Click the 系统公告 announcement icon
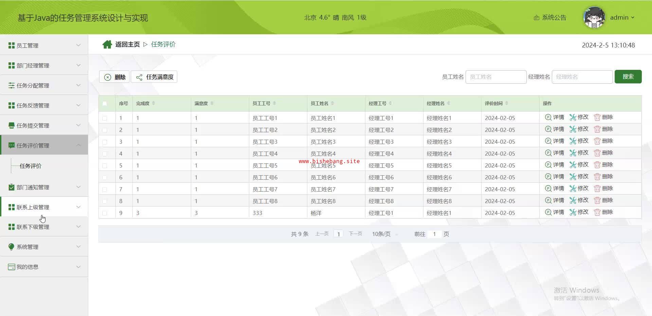 [x=537, y=18]
